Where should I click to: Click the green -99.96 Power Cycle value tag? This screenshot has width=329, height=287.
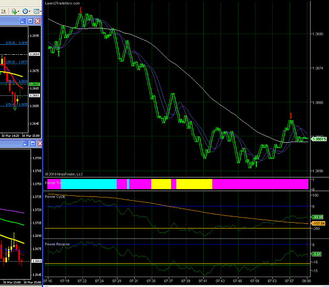[317, 217]
